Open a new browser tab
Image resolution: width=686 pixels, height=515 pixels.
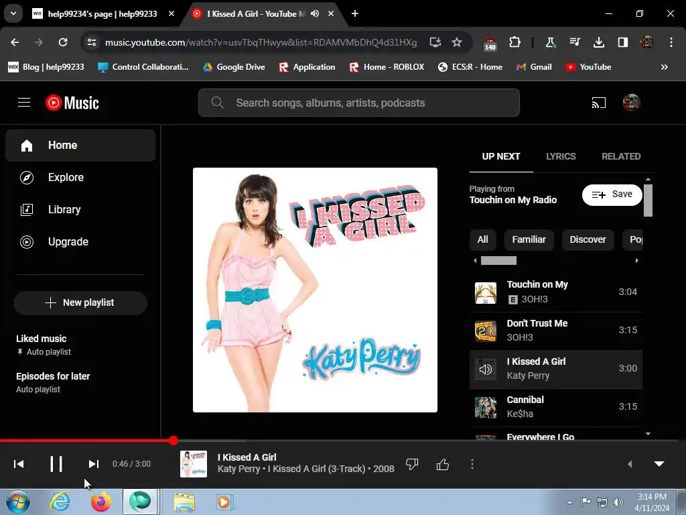[355, 13]
